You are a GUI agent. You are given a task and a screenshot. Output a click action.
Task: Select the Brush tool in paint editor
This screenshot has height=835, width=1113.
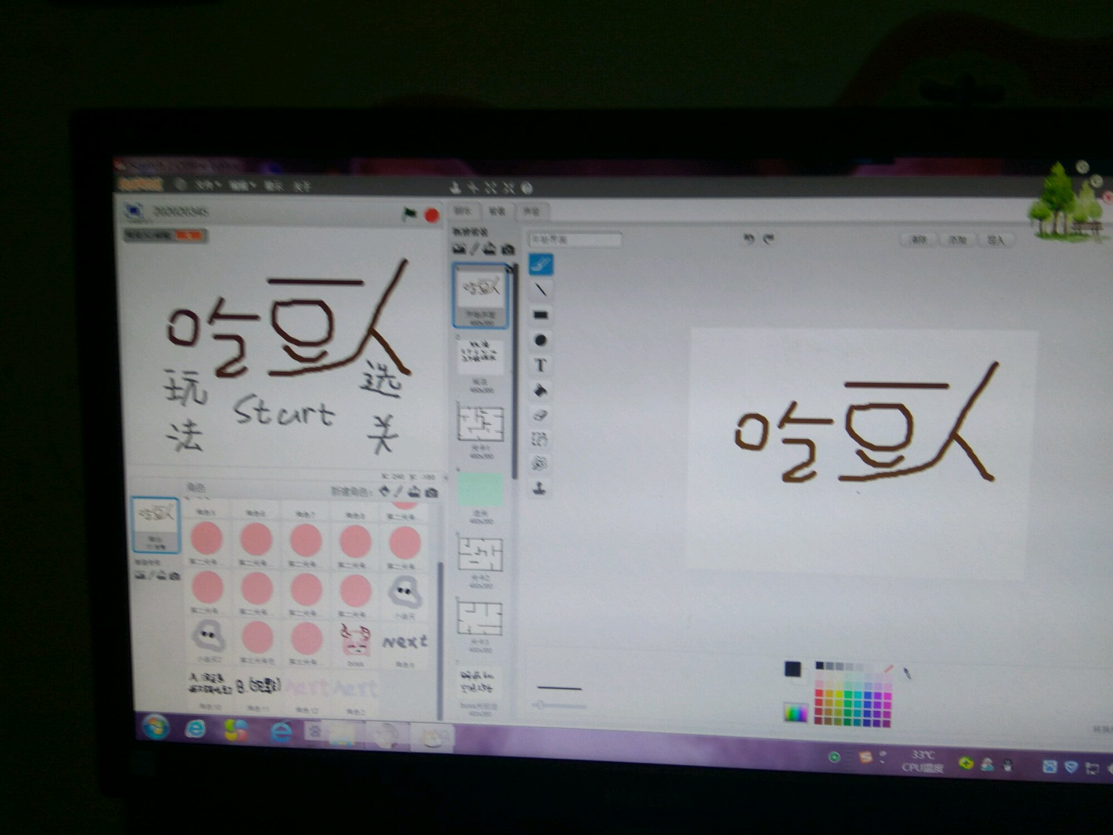pos(540,264)
